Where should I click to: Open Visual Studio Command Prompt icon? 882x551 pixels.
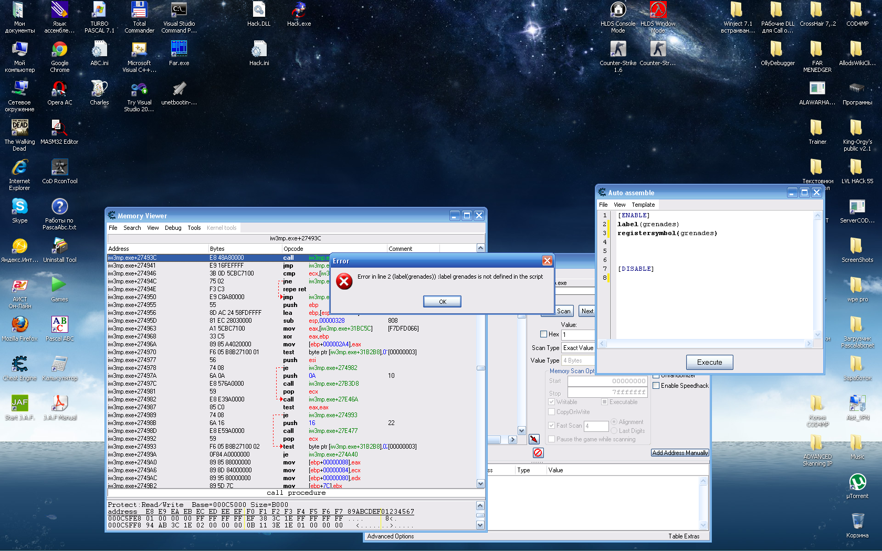179,17
